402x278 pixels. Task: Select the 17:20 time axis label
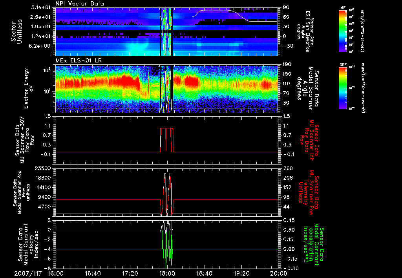tap(130, 273)
